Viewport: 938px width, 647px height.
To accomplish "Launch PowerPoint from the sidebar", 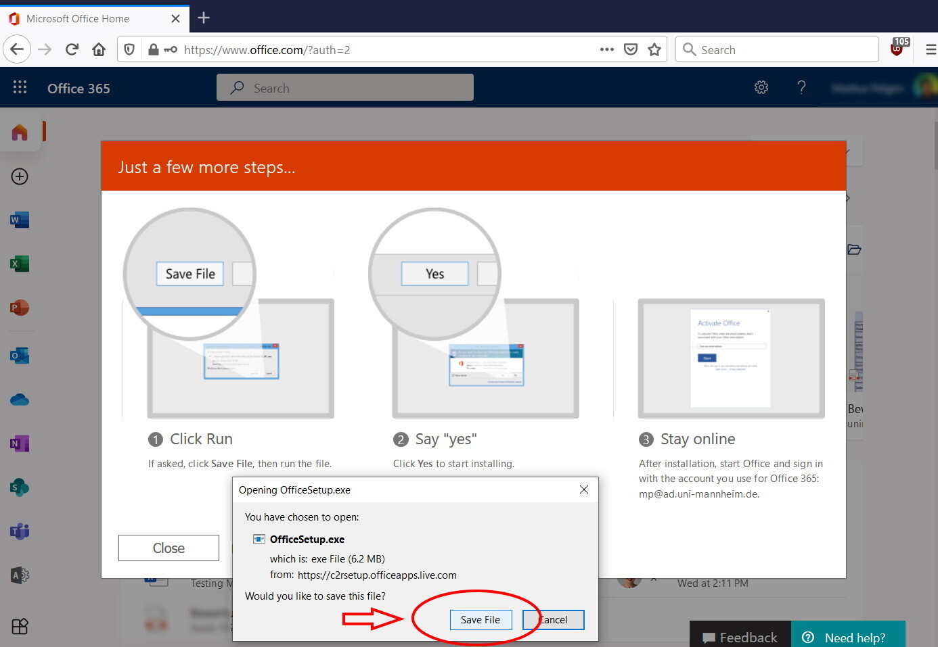I will click(x=20, y=308).
